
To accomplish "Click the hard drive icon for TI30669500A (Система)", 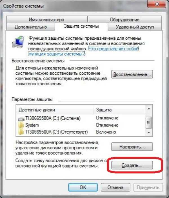I will coord(21,119).
